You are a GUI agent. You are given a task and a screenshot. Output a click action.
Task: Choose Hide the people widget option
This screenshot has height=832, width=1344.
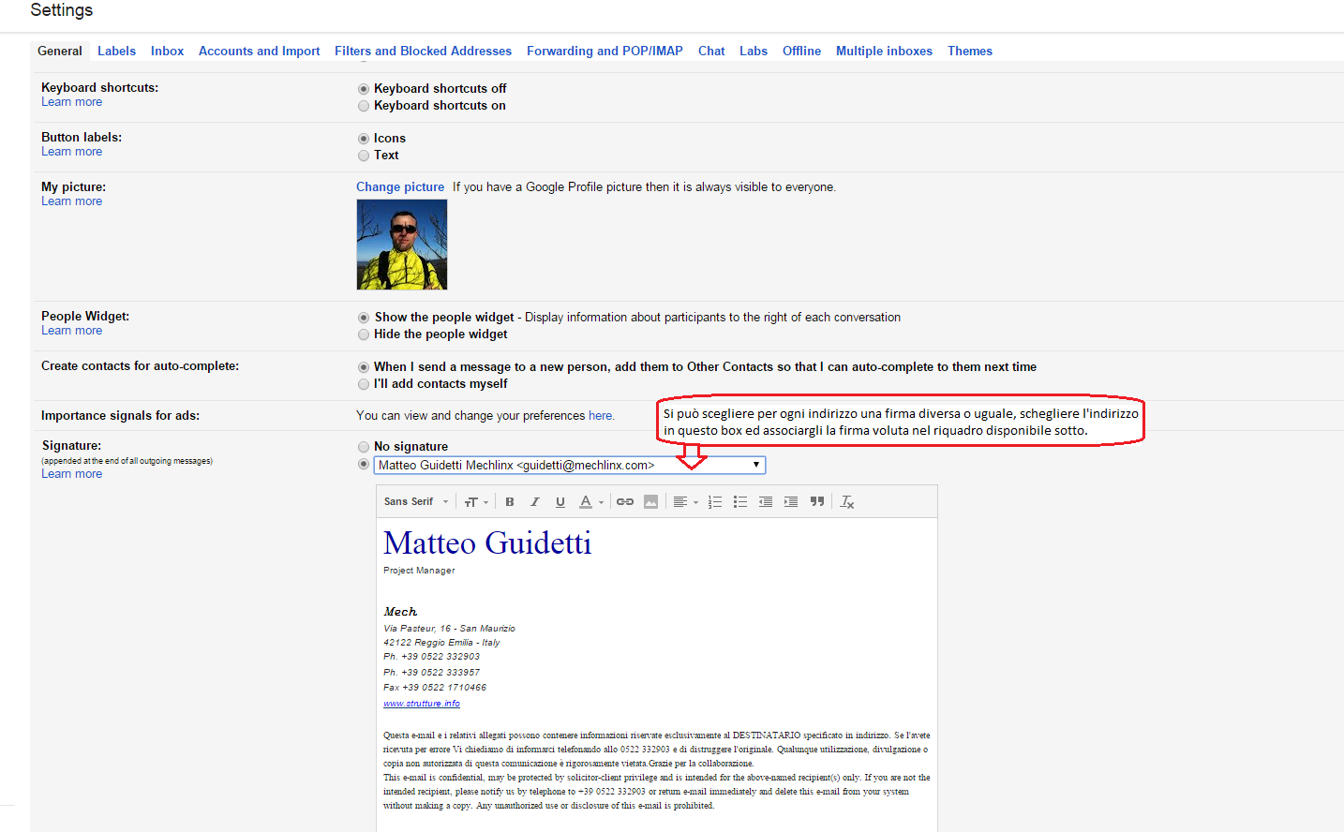click(x=364, y=334)
